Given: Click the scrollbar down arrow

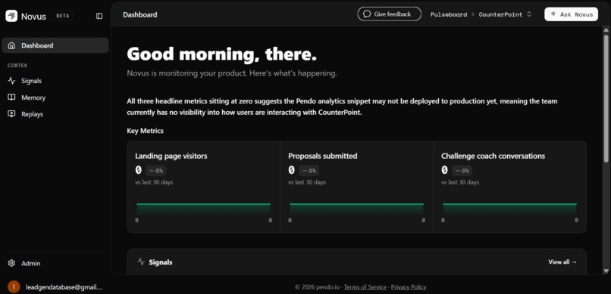Looking at the screenshot, I should coord(606,271).
